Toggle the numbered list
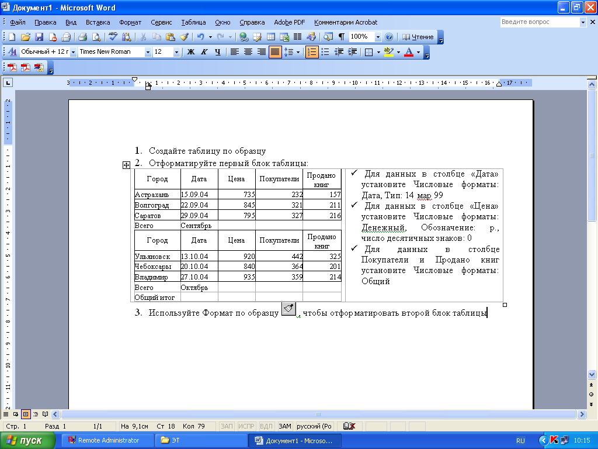This screenshot has height=449, width=598. pyautogui.click(x=312, y=52)
